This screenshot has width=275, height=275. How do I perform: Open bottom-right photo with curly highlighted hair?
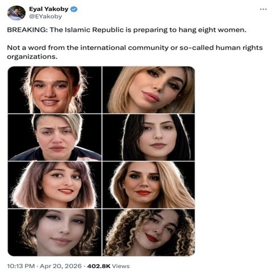pos(149,232)
